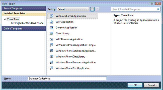Select the Class Library template icon
163x90 pixels.
click(51, 33)
